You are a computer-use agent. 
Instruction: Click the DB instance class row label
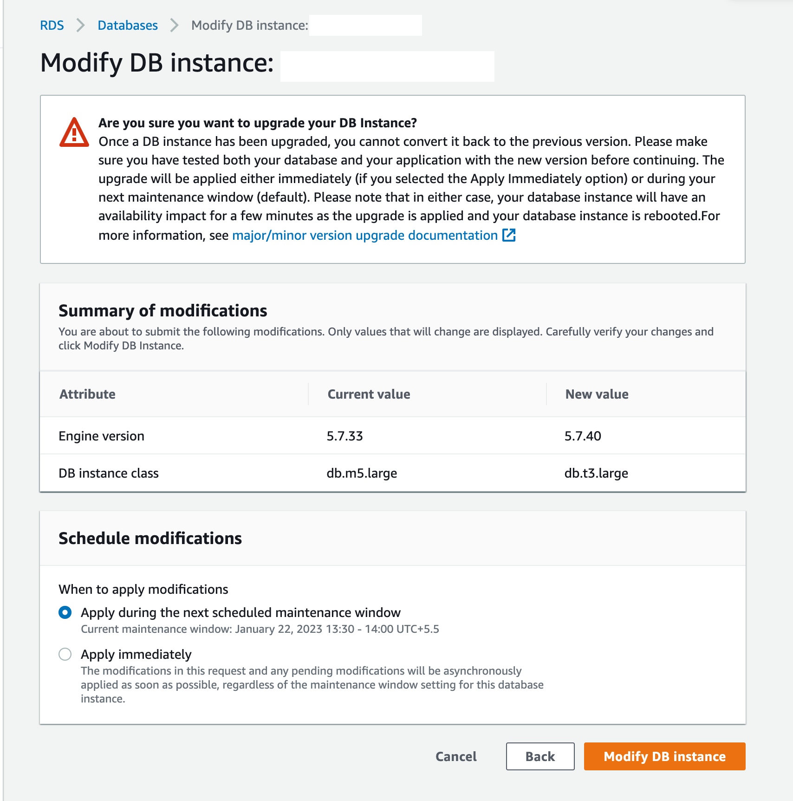(x=109, y=473)
